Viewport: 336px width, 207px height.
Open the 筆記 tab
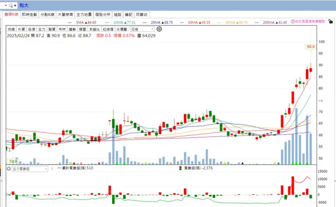[x=128, y=15]
